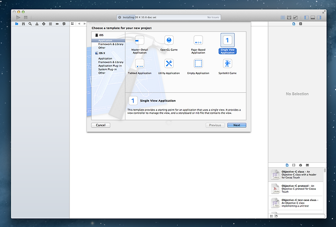Go forward using jump bar right arrow
Image resolution: width=336 pixels, height=227 pixels.
point(84,23)
